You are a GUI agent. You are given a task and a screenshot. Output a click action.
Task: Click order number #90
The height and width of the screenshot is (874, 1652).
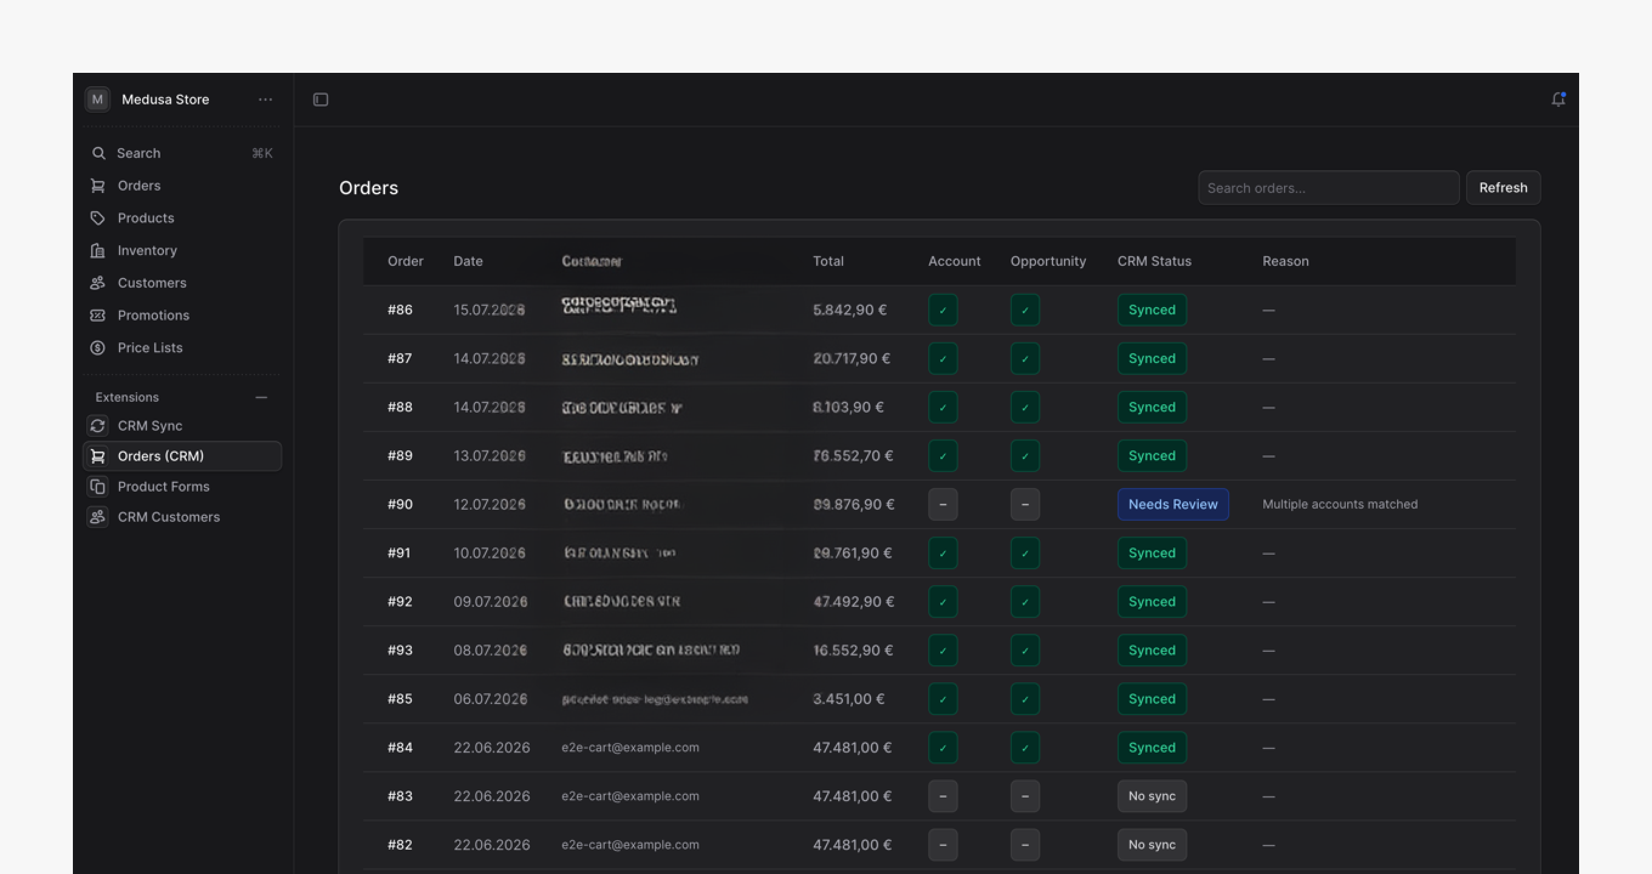pos(400,504)
